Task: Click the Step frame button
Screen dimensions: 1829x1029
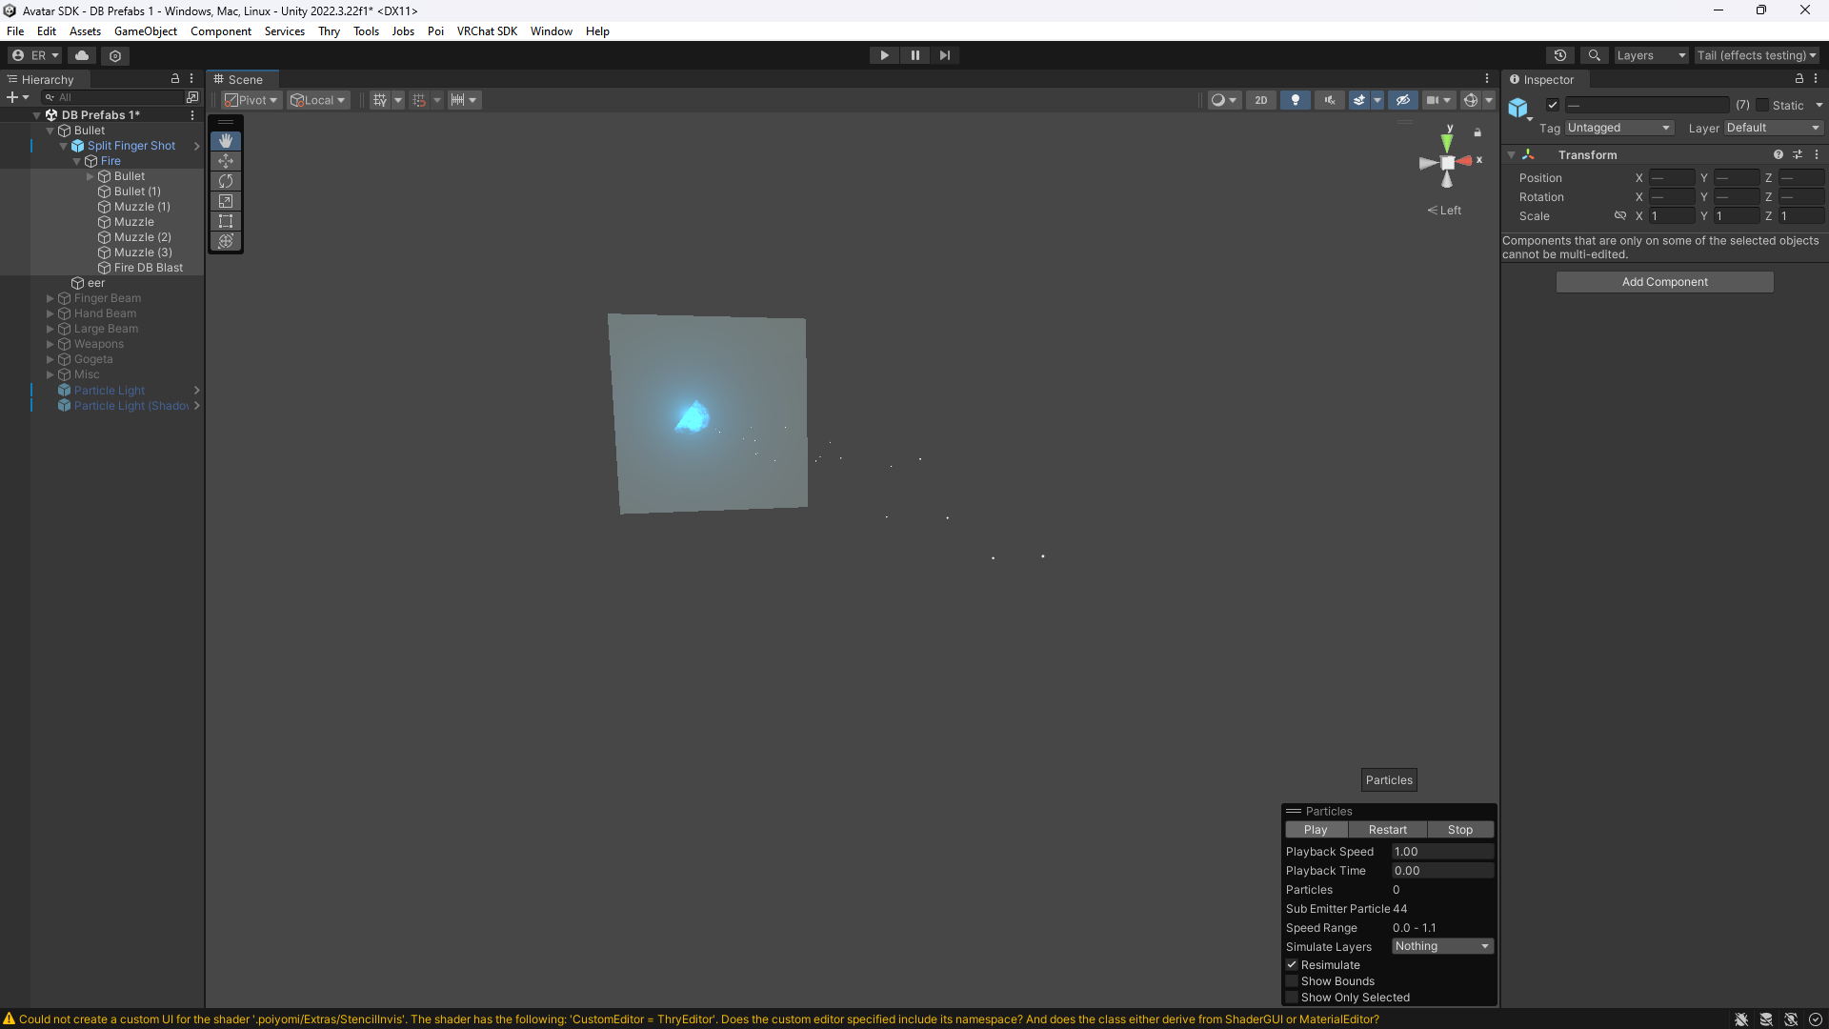Action: (944, 55)
